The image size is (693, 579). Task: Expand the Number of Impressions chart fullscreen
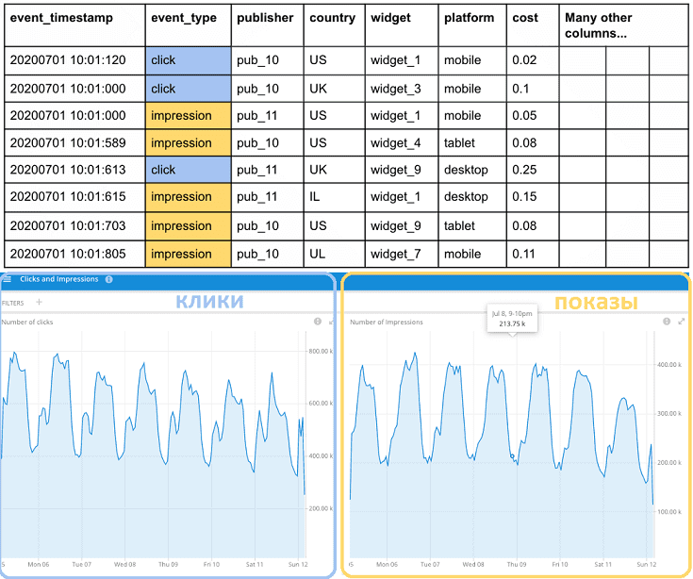point(681,322)
